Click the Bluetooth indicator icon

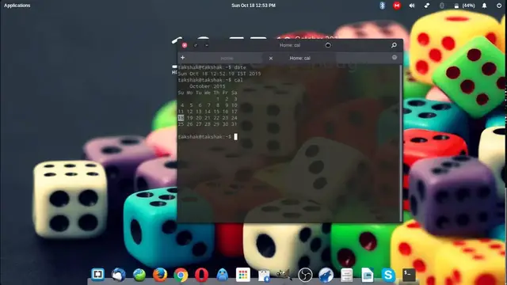coord(382,6)
